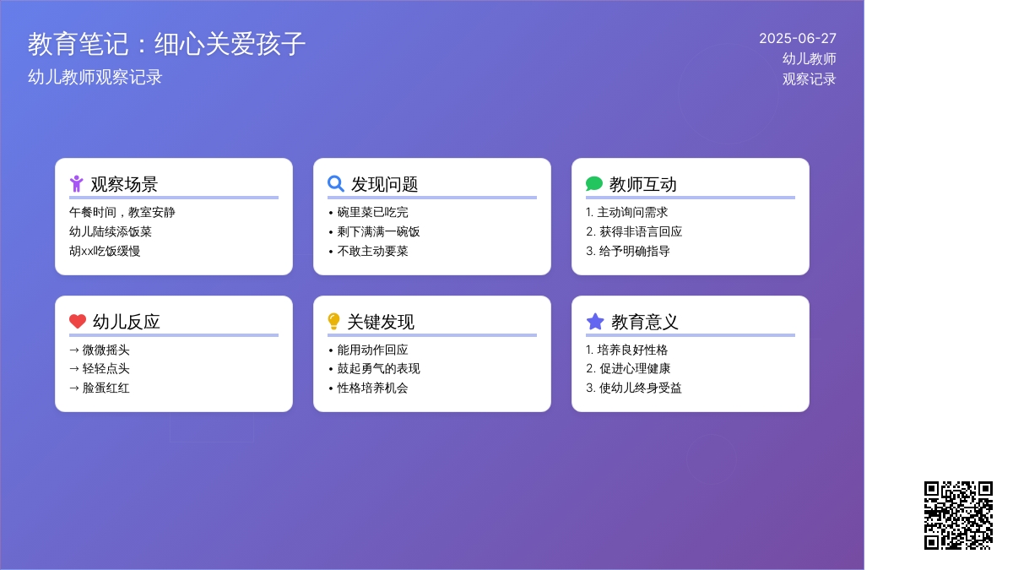Click the yellow lightbulb icon beside 关键发现
1013x570 pixels.
(x=333, y=321)
